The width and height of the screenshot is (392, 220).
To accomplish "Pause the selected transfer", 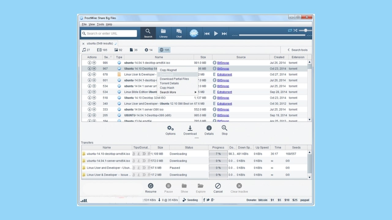I will (x=168, y=188).
